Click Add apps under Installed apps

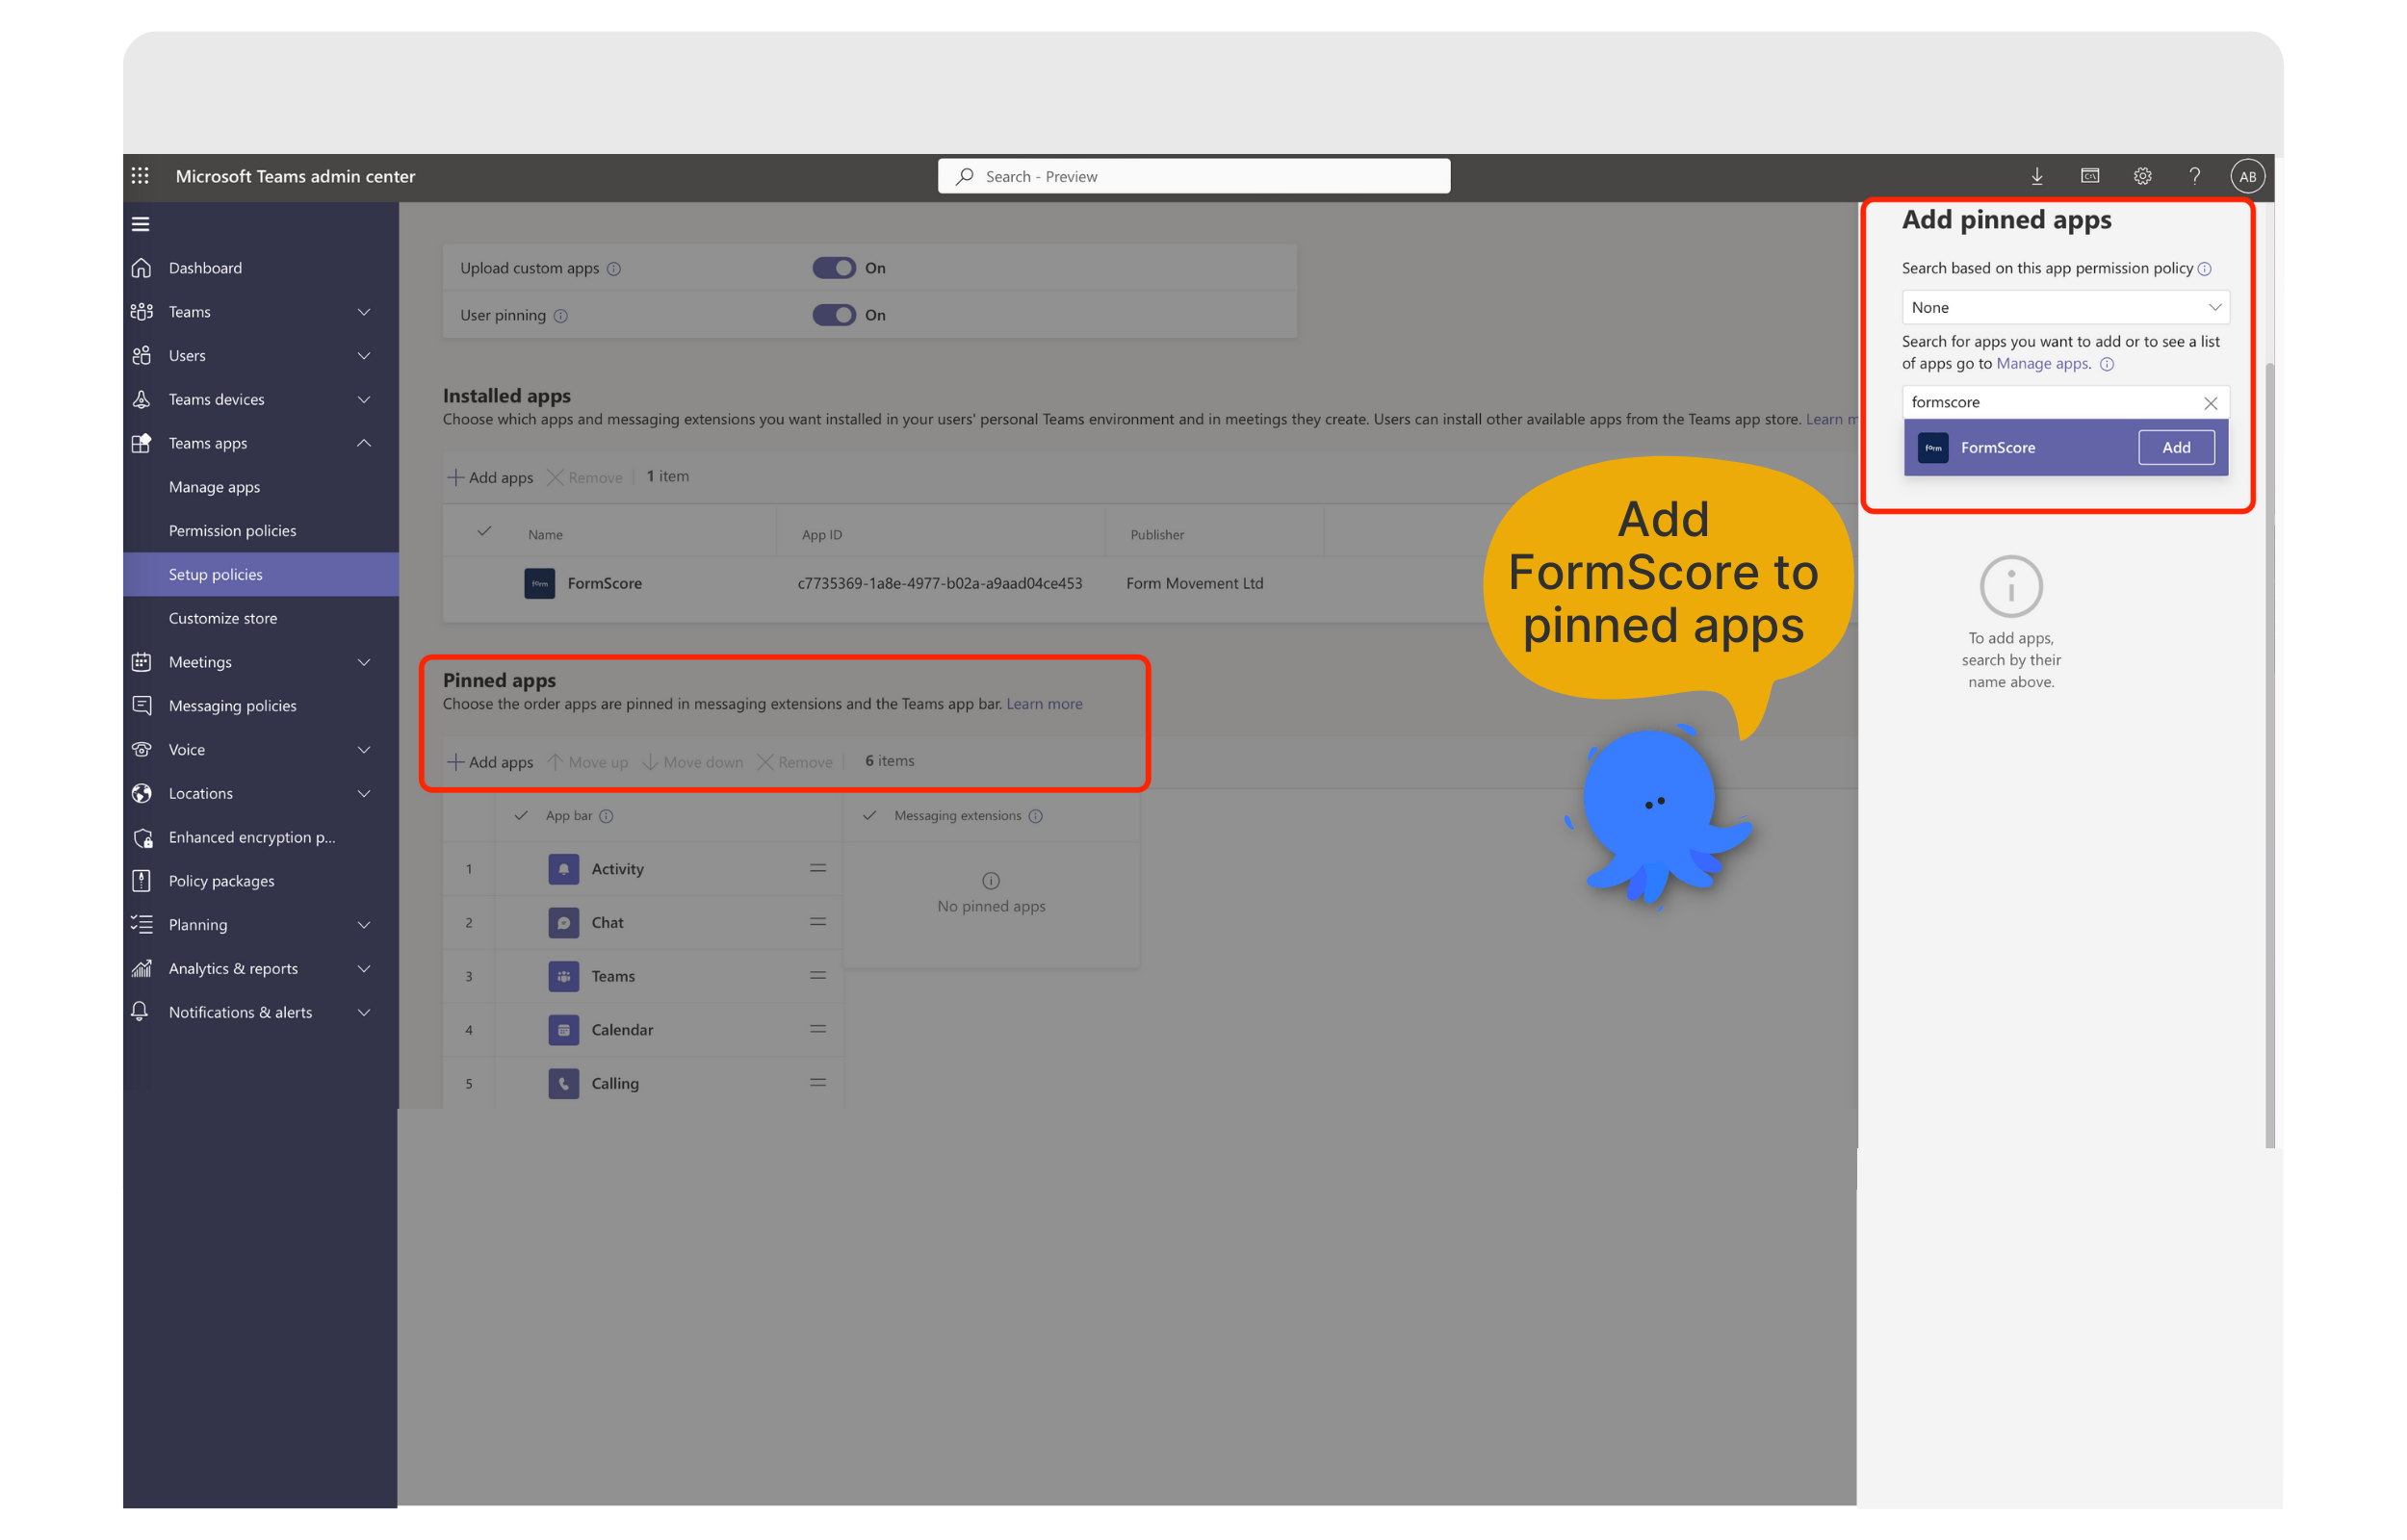tap(490, 478)
